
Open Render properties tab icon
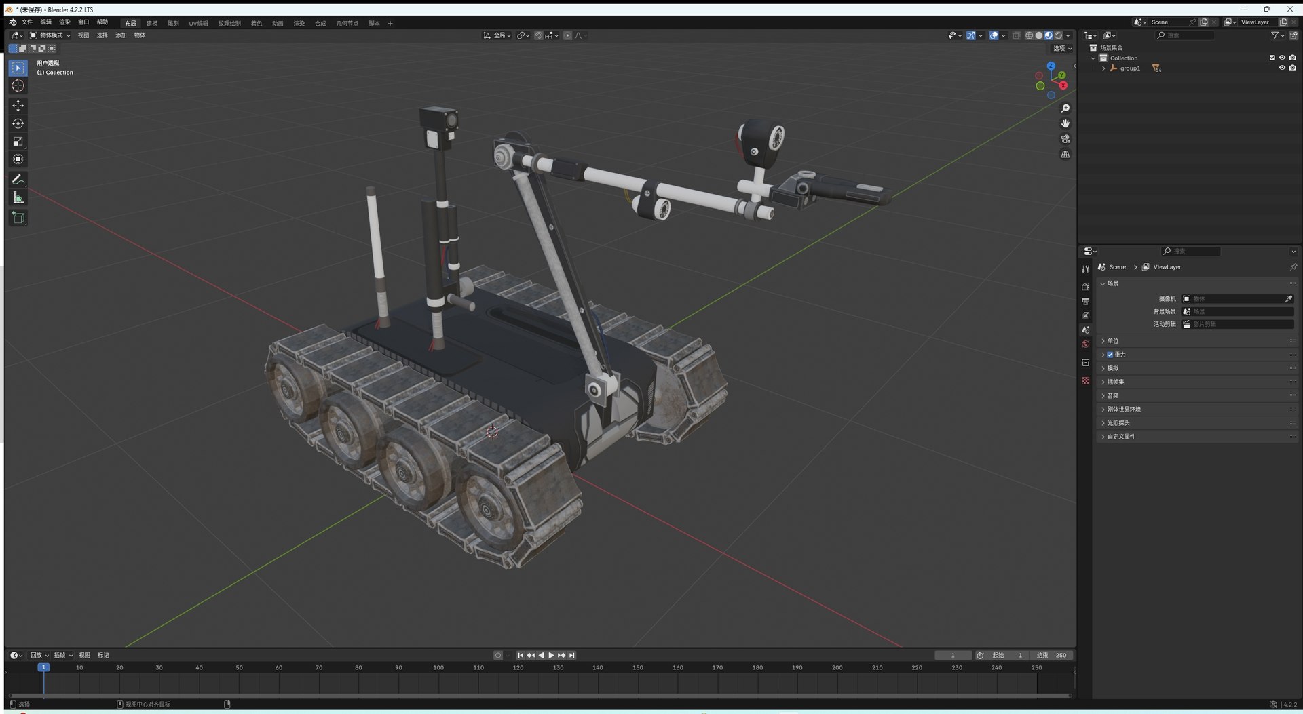[1086, 287]
